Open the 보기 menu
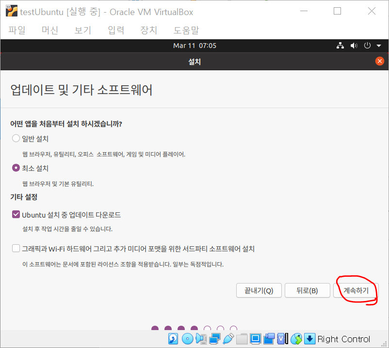Viewport: 389px width, 348px height. 83,30
